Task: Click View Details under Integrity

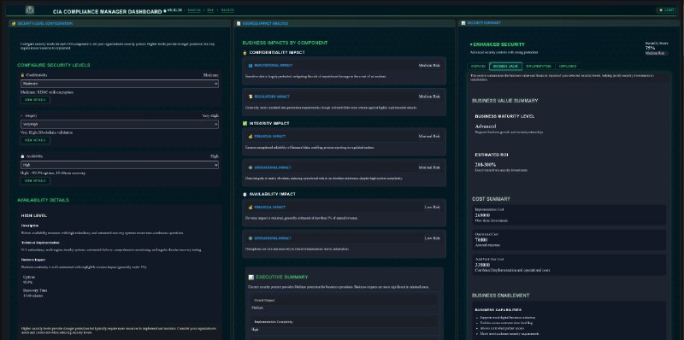Action: point(35,140)
